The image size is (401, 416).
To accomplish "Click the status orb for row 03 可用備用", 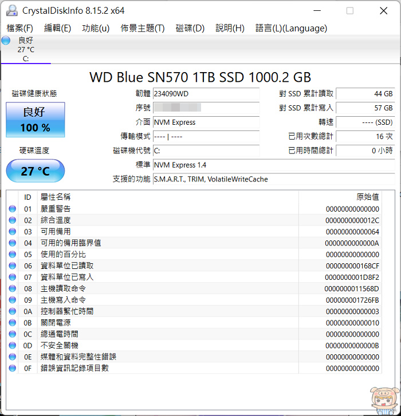I will coord(12,232).
